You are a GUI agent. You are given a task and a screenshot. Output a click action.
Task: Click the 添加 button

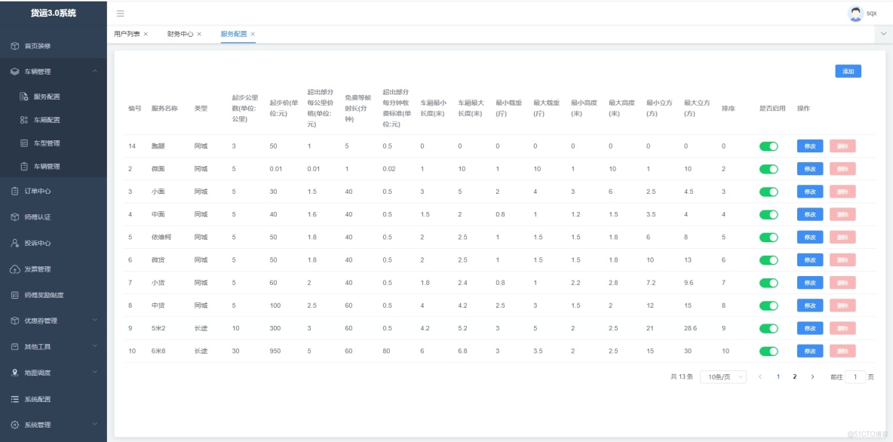coord(848,71)
